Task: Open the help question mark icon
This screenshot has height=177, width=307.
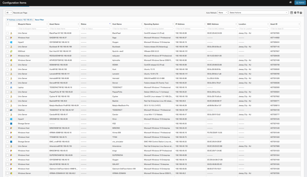Action: tap(301, 13)
